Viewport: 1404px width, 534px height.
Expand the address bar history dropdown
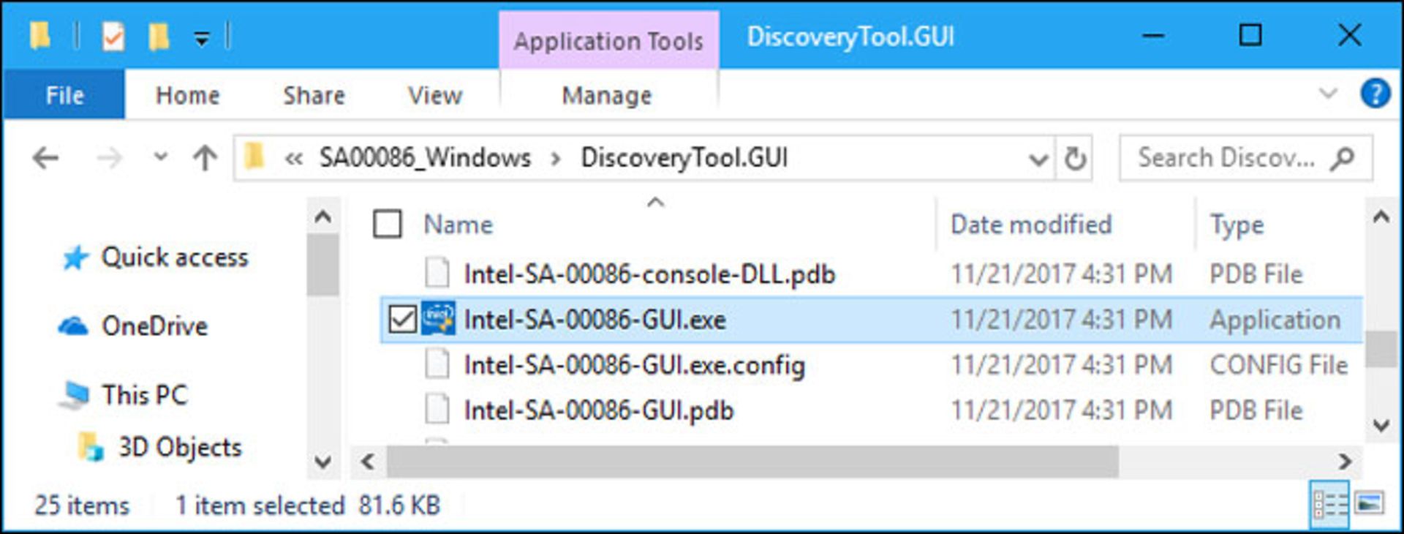[x=1037, y=159]
